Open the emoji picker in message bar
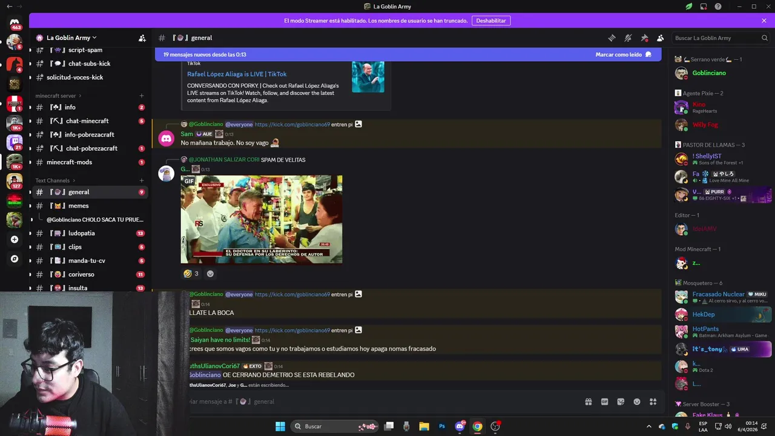Viewport: 775px width, 436px height. tap(637, 401)
